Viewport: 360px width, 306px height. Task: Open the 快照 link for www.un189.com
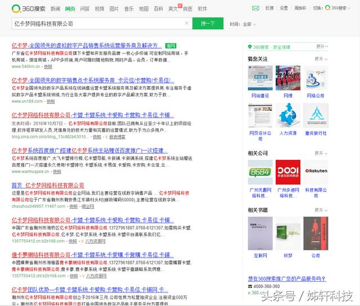[x=51, y=101]
